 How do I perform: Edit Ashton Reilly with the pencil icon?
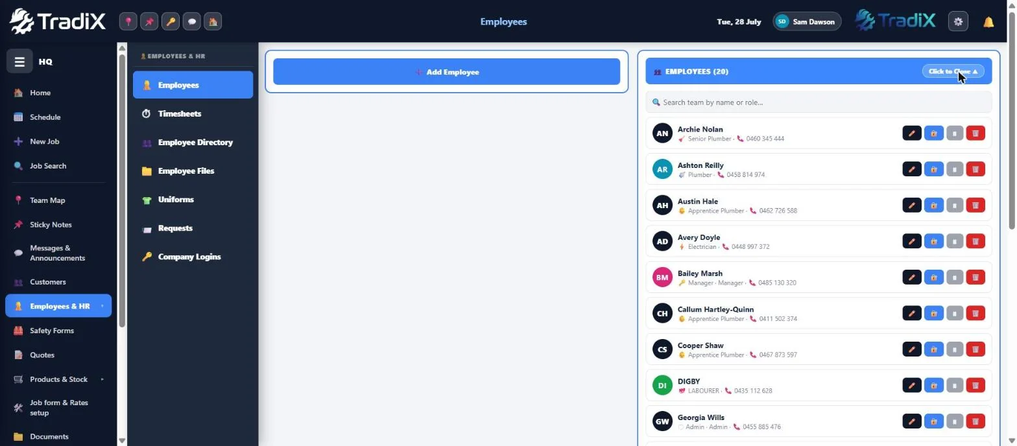911,169
